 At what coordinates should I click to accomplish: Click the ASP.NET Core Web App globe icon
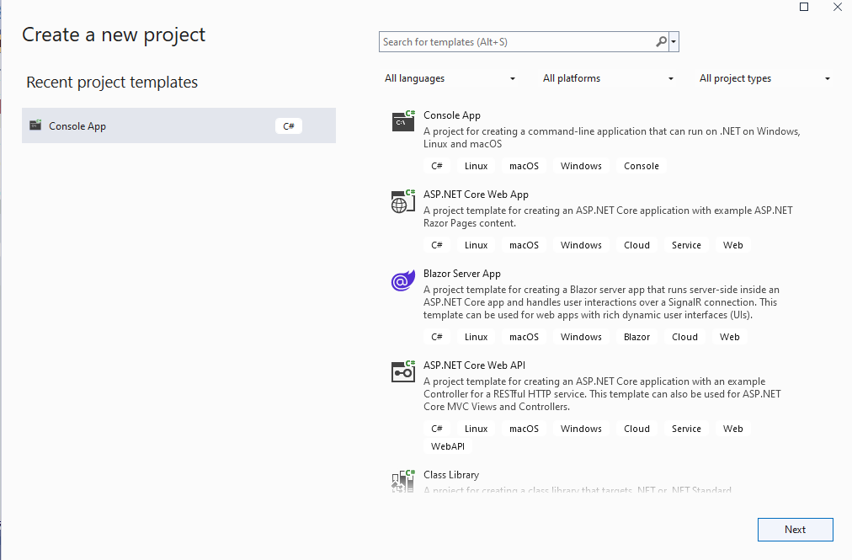point(402,200)
